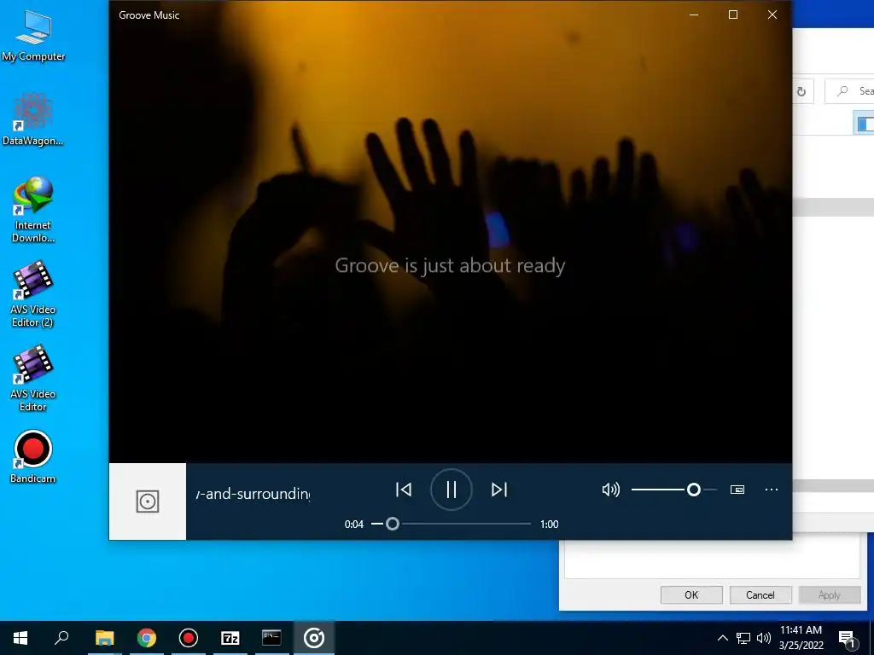This screenshot has width=874, height=655.
Task: Open Internet Download Manager shortcut
Action: 33,210
